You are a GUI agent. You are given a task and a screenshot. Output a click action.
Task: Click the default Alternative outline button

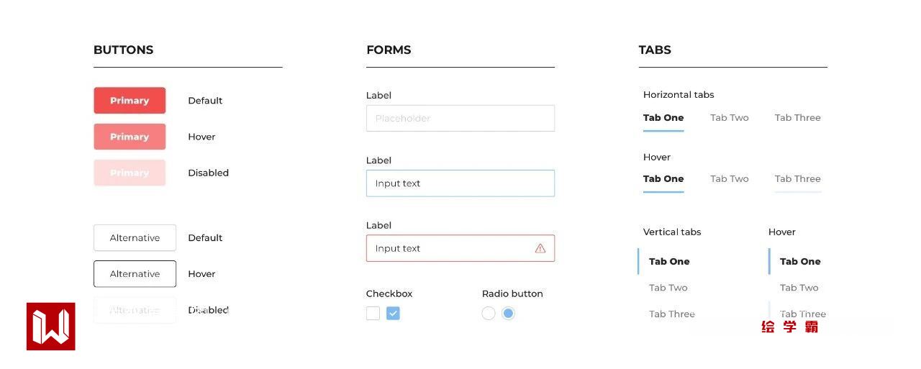click(x=135, y=238)
